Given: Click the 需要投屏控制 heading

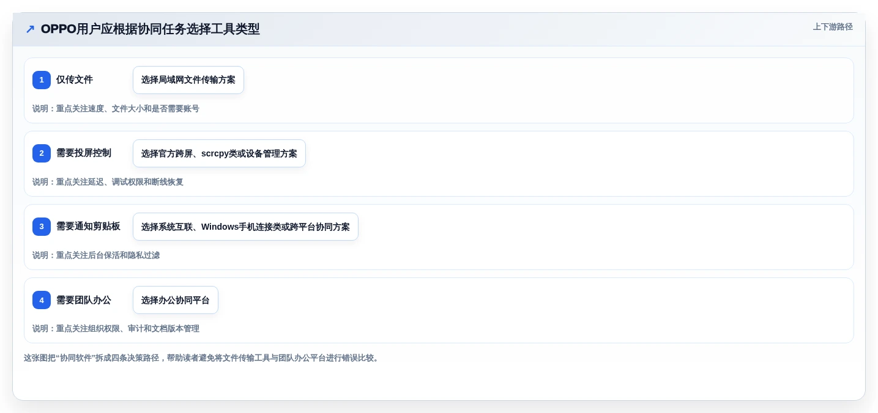Looking at the screenshot, I should pyautogui.click(x=84, y=153).
